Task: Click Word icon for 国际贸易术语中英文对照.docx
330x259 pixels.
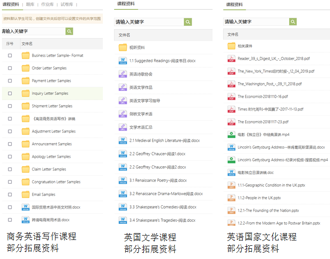Action: 25,207
